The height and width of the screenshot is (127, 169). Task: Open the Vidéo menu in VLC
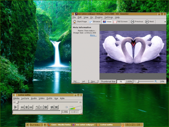click(42, 98)
